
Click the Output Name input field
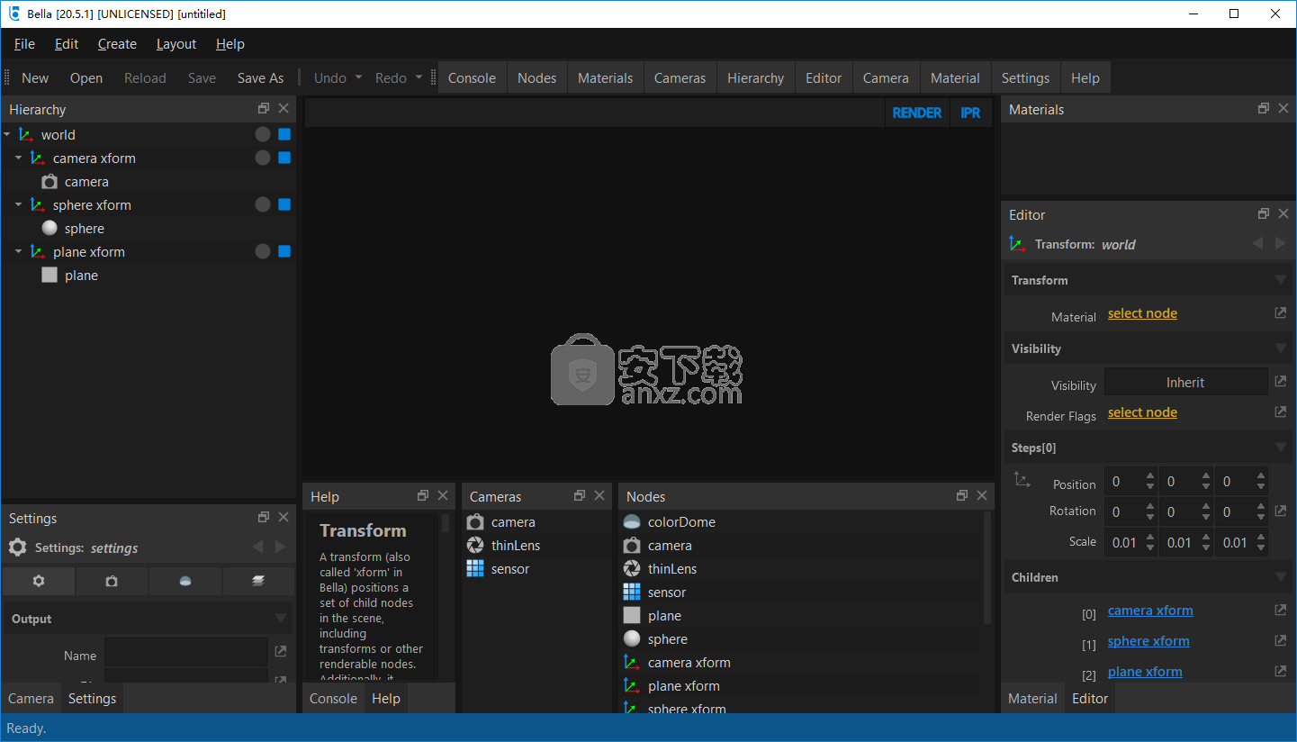pos(186,652)
